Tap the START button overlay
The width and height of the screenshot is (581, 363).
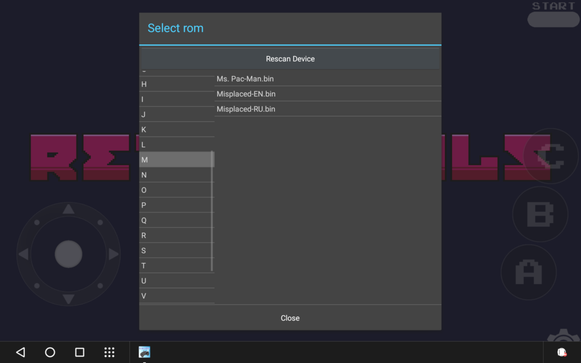coord(553,19)
